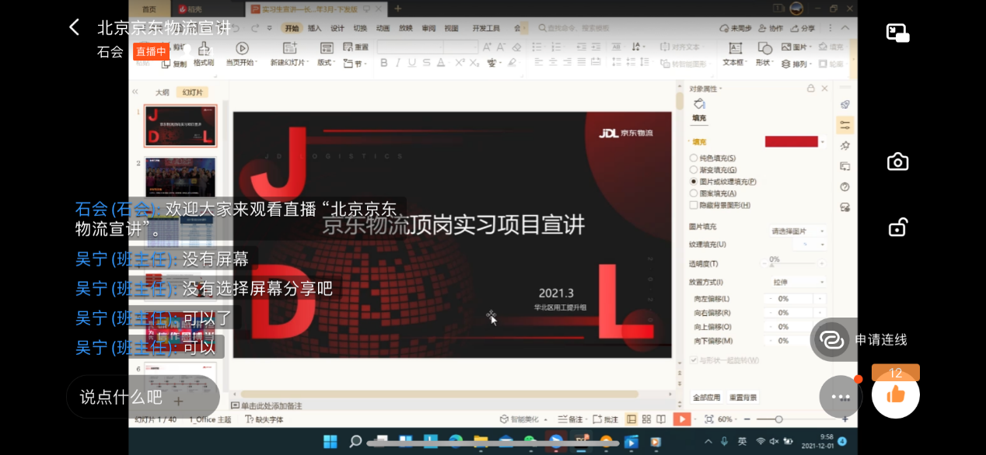
Task: Click the 重置背景 button
Action: click(743, 398)
